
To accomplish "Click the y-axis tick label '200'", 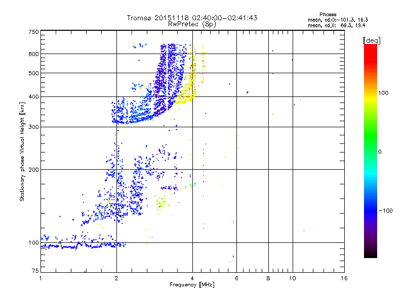I will tap(33, 170).
